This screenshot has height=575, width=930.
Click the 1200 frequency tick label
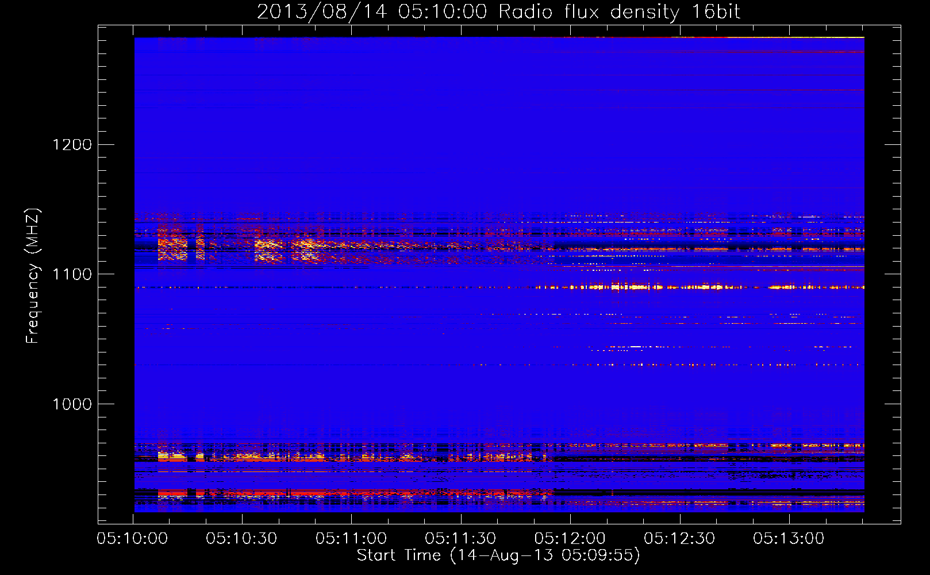pos(72,144)
